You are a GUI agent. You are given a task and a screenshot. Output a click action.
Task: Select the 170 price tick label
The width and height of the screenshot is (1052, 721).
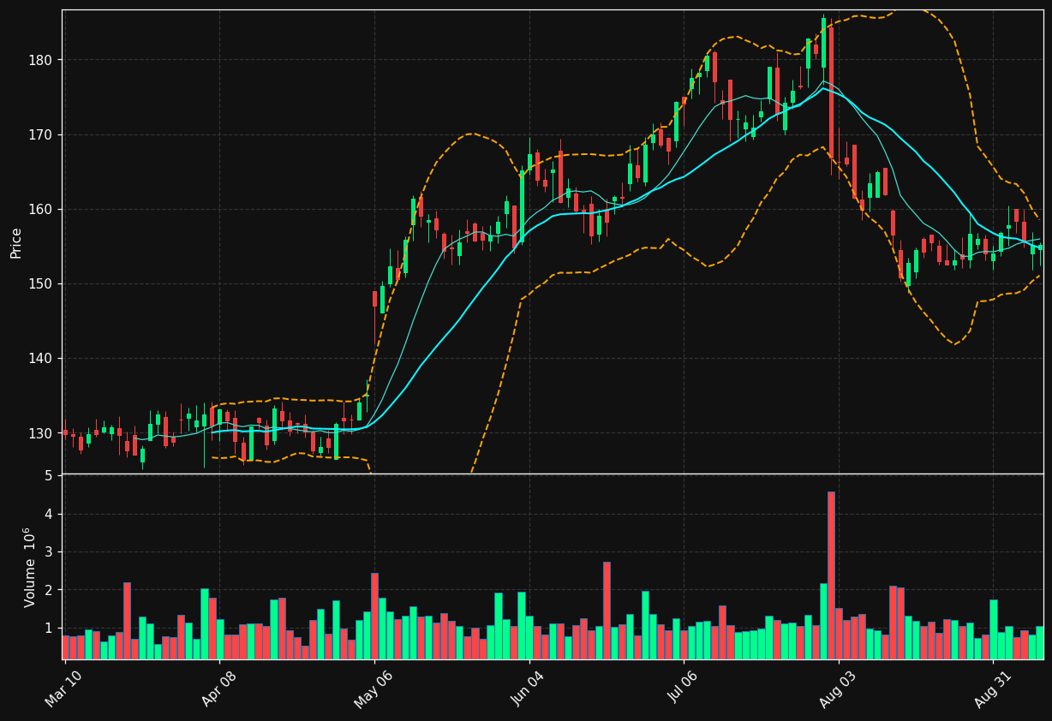tap(41, 134)
